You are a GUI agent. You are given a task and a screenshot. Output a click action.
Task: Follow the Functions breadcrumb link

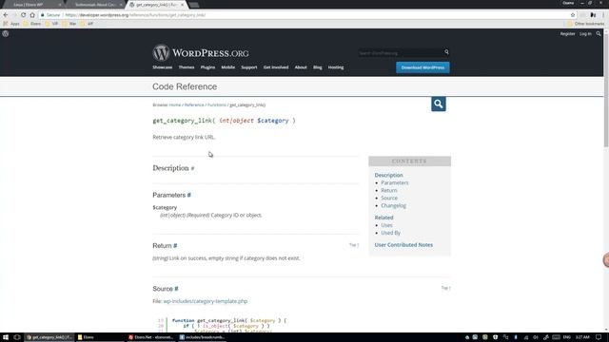(x=217, y=104)
